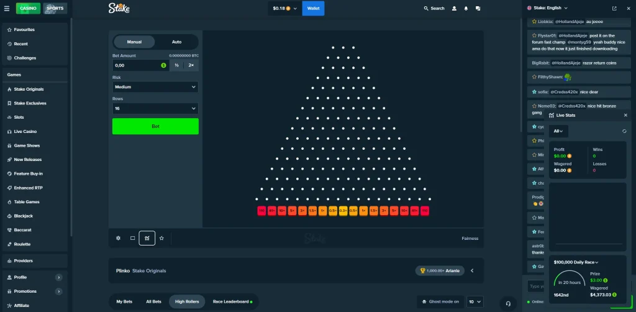Click the Bet Amount input field
This screenshot has height=312, width=636.
[x=135, y=65]
